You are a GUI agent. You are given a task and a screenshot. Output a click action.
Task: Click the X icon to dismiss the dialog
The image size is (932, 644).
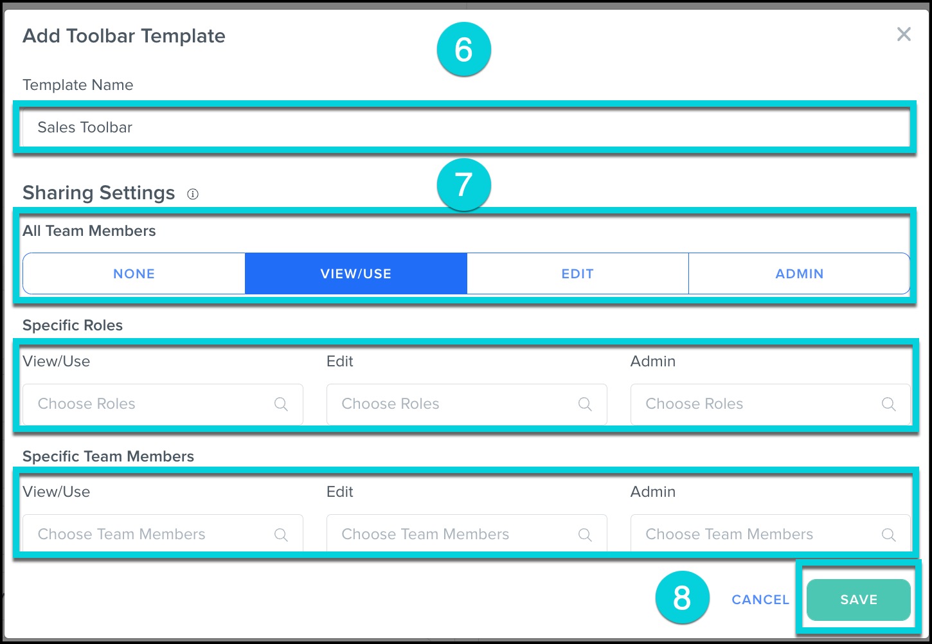pos(904,35)
